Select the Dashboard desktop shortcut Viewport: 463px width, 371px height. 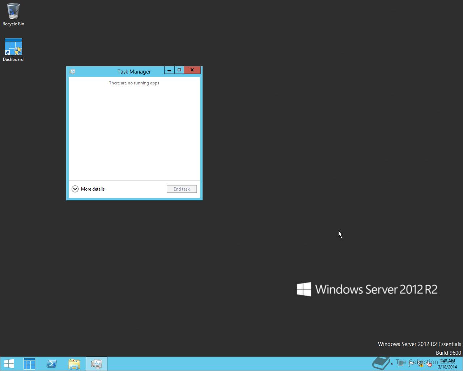13,50
